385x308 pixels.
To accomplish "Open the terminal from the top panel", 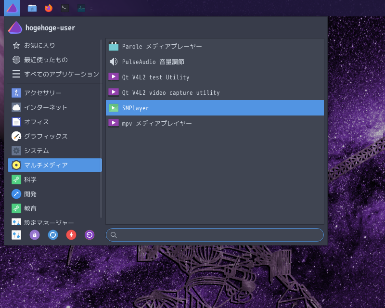I will click(65, 8).
